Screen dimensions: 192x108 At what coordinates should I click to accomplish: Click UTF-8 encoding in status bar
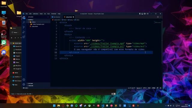145,88
